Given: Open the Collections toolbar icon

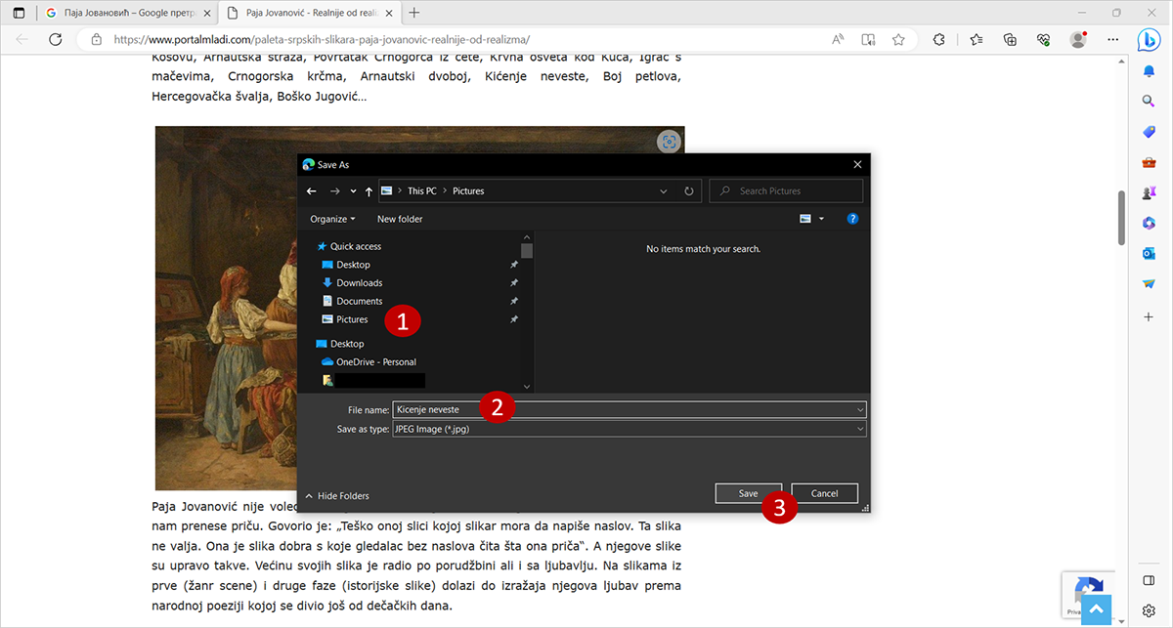Looking at the screenshot, I should click(x=1010, y=40).
